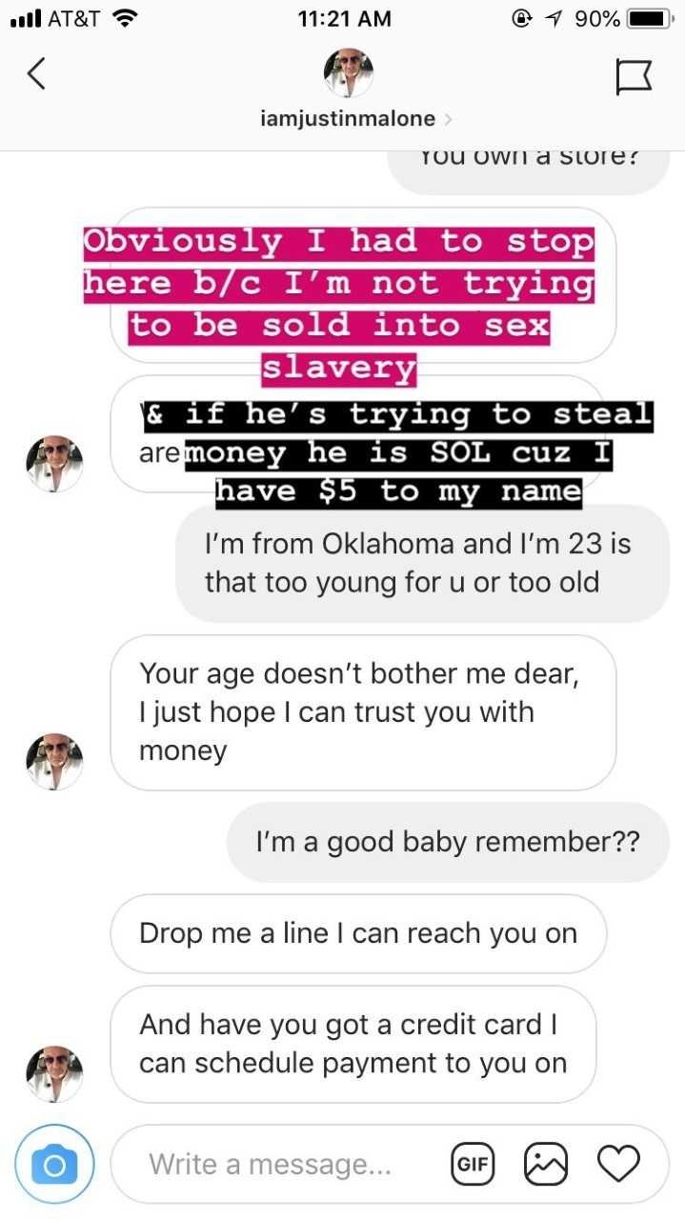Select the 'I'm a good baby remember??' bubble
The image size is (685, 1219).
point(448,842)
